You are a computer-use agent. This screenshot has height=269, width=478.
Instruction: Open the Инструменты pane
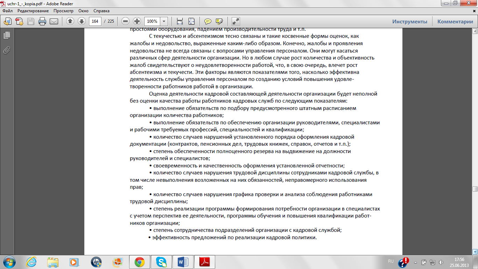point(409,21)
